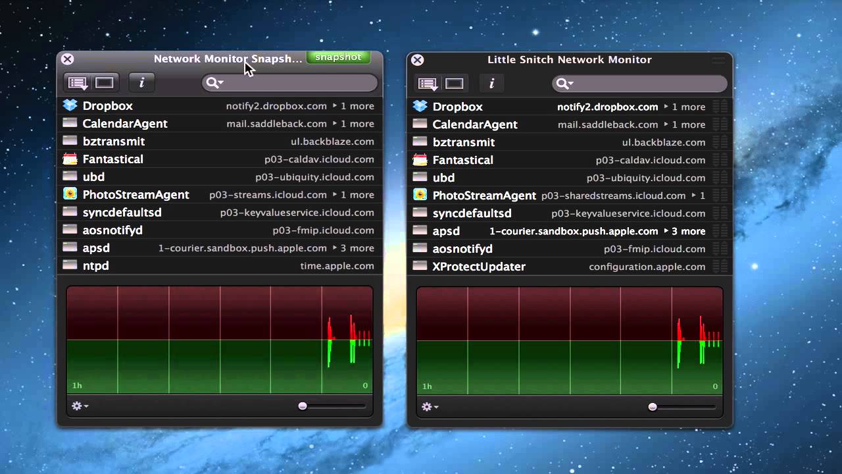
Task: Click the aosnotifyd icon in the Network Monitor window
Action: pos(420,248)
